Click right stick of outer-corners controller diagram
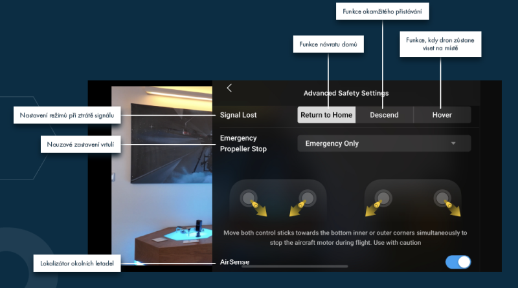 click(443, 198)
